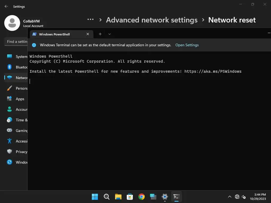Open Privacy & security in sidebar
The image size is (271, 203).
16,152
